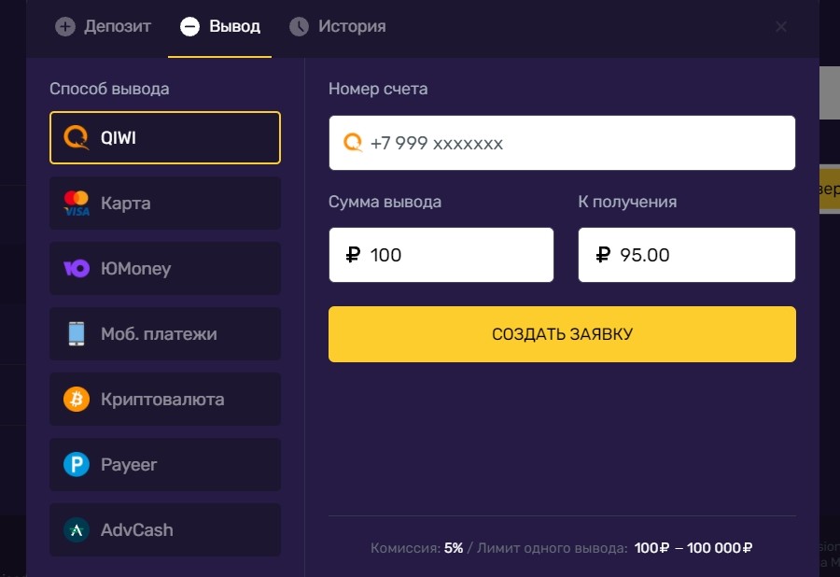Open the История tab
Screen dimensions: 840x577
tap(338, 26)
